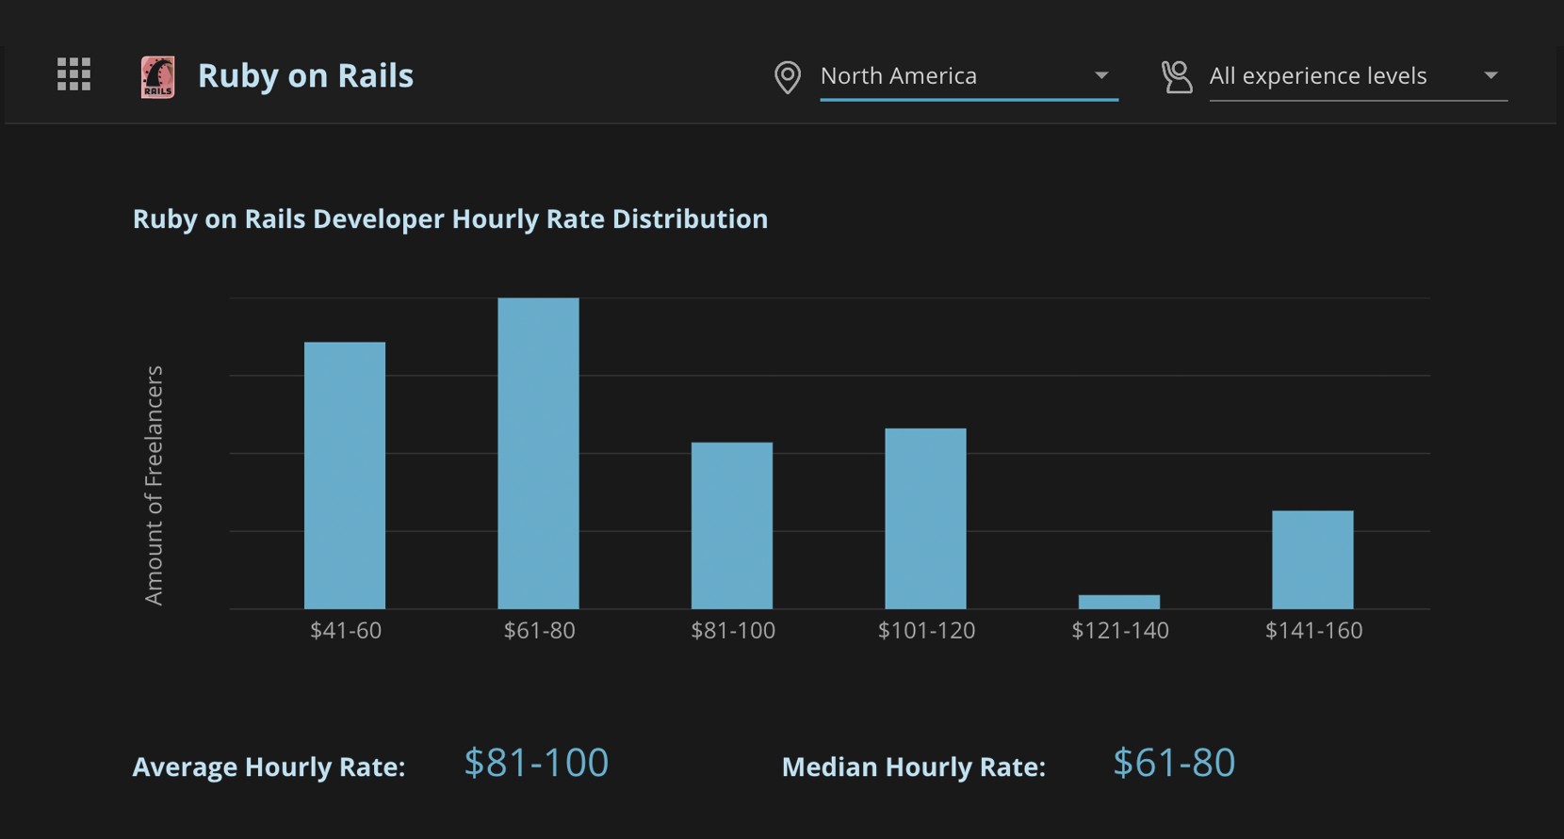Expand the region dropdown arrow
Image resolution: width=1564 pixels, height=839 pixels.
click(1101, 75)
